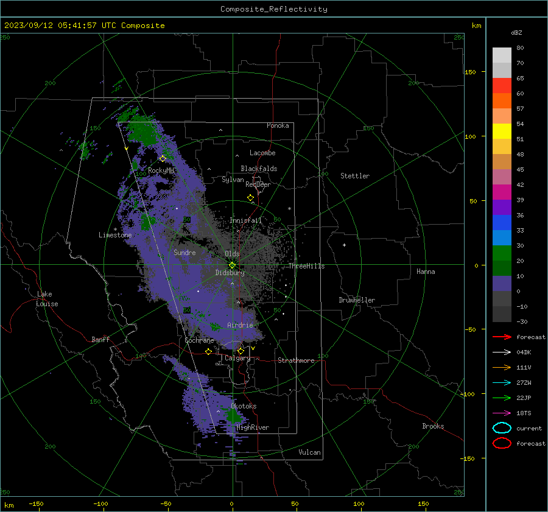Click the Sundre town label
This screenshot has height=512, width=548.
pyautogui.click(x=184, y=253)
